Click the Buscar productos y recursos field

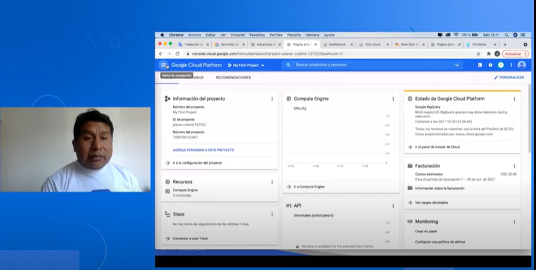click(373, 65)
